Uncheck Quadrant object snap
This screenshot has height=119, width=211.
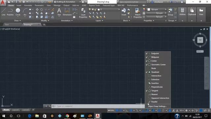(x=158, y=72)
